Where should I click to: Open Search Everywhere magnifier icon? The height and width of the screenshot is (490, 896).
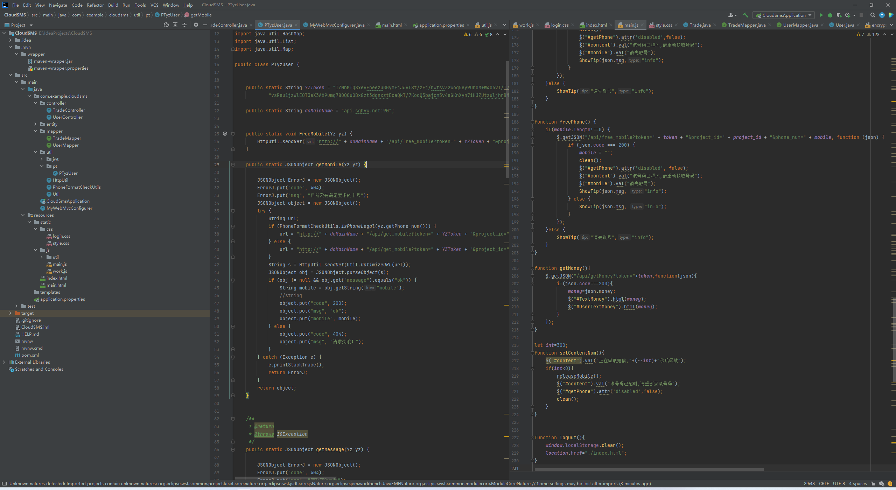pyautogui.click(x=873, y=15)
